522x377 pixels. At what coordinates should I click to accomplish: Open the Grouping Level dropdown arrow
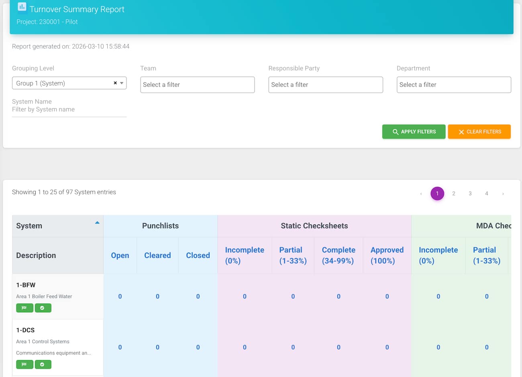(x=122, y=83)
